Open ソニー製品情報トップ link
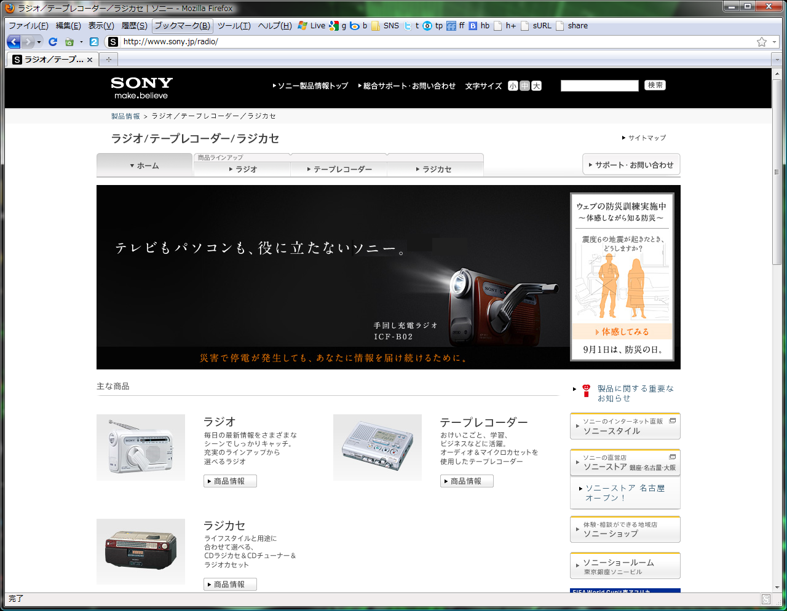The width and height of the screenshot is (787, 611). click(310, 86)
